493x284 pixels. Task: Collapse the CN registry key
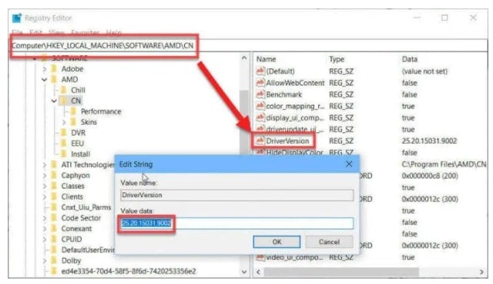(x=54, y=101)
